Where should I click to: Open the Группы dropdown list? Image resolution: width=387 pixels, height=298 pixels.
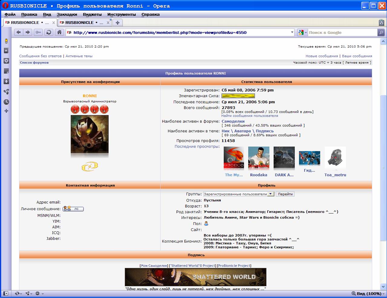tap(239, 194)
